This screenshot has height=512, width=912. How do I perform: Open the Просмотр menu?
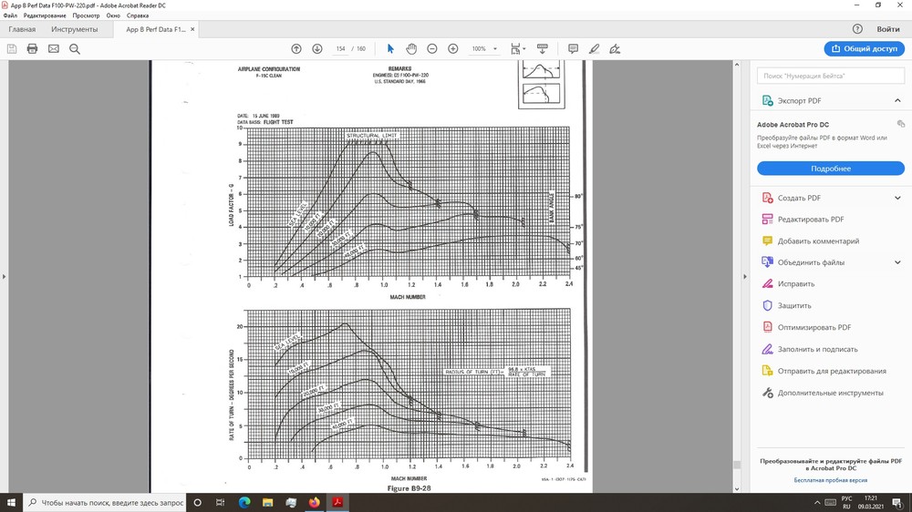click(86, 15)
